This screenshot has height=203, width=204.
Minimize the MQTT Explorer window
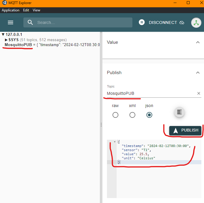click(175, 3)
